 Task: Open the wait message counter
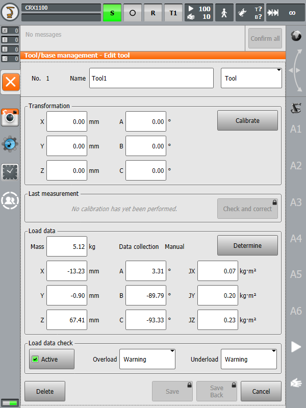pyautogui.click(x=10, y=59)
